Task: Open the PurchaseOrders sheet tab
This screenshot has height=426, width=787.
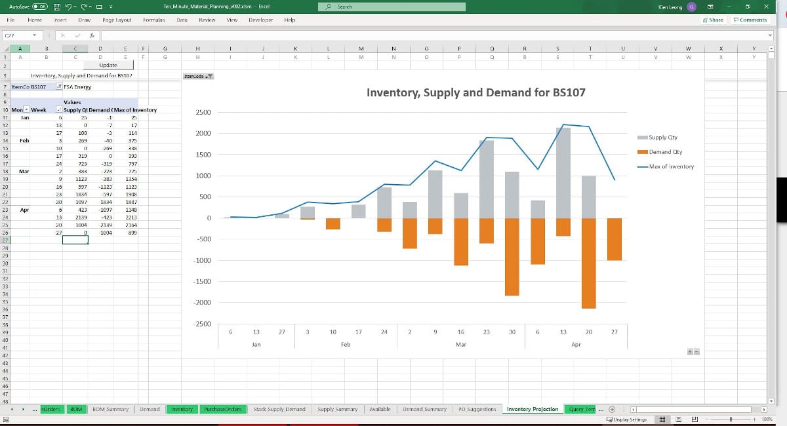Action: pyautogui.click(x=222, y=408)
